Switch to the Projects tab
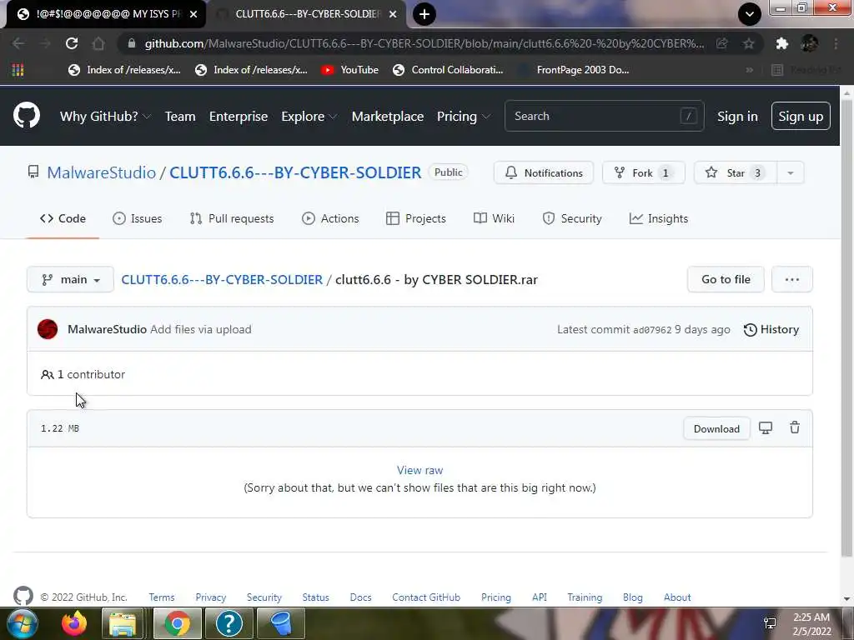The height and width of the screenshot is (640, 854). [x=415, y=218]
